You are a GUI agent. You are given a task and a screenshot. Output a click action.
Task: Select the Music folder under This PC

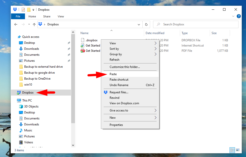28,130
